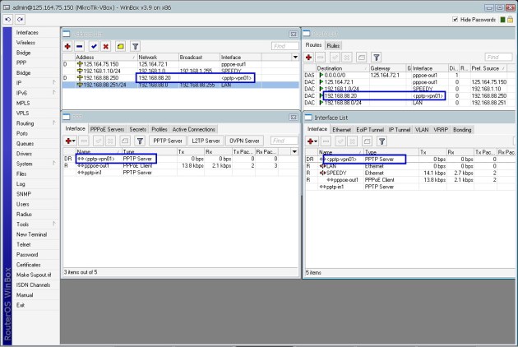Open the add dropdown in PPP window

pos(71,141)
